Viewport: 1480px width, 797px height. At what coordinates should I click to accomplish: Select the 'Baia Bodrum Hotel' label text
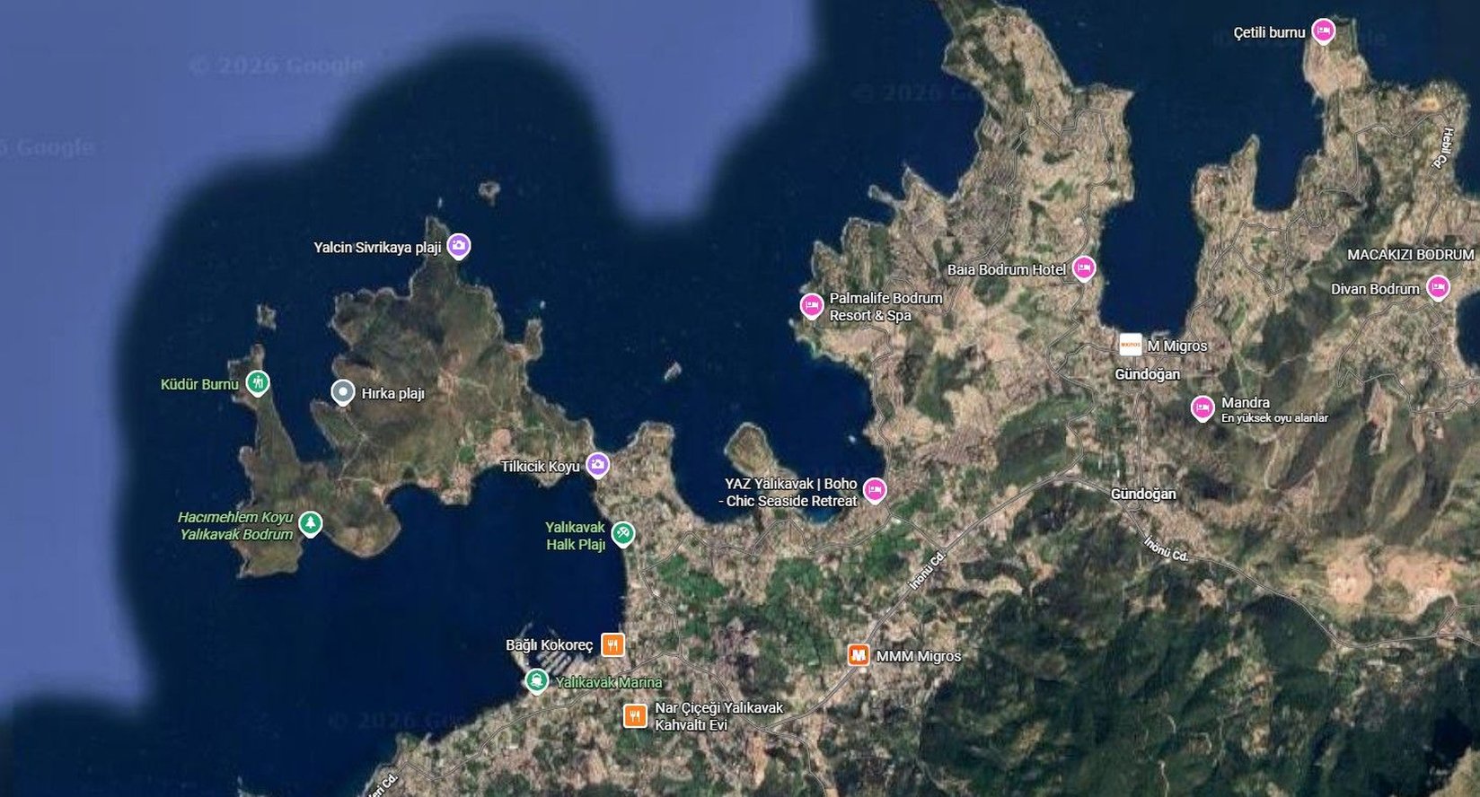point(1007,269)
